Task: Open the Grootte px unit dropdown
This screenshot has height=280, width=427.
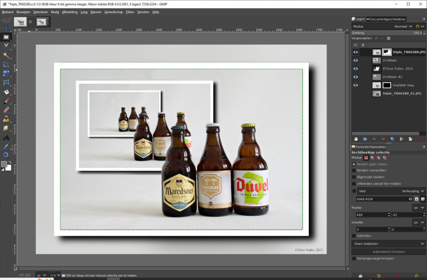Action: (419, 222)
